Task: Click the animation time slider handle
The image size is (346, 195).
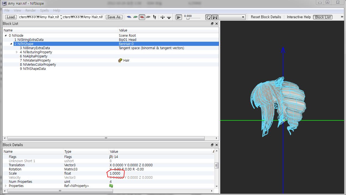Action: 188,19
